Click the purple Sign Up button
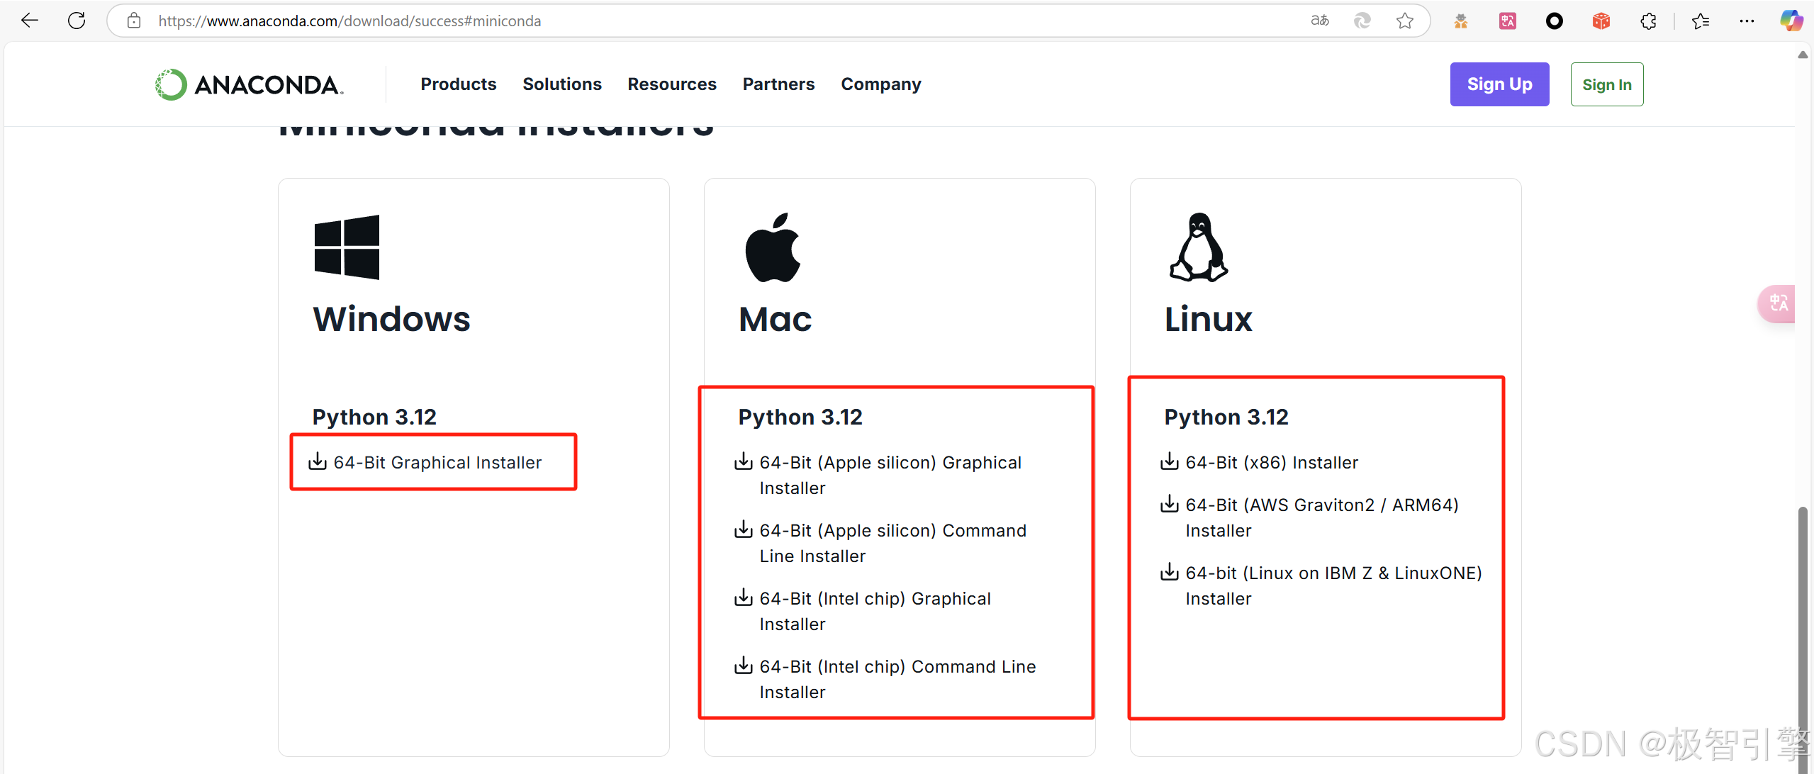Screen dimensions: 1814x774 click(1499, 84)
